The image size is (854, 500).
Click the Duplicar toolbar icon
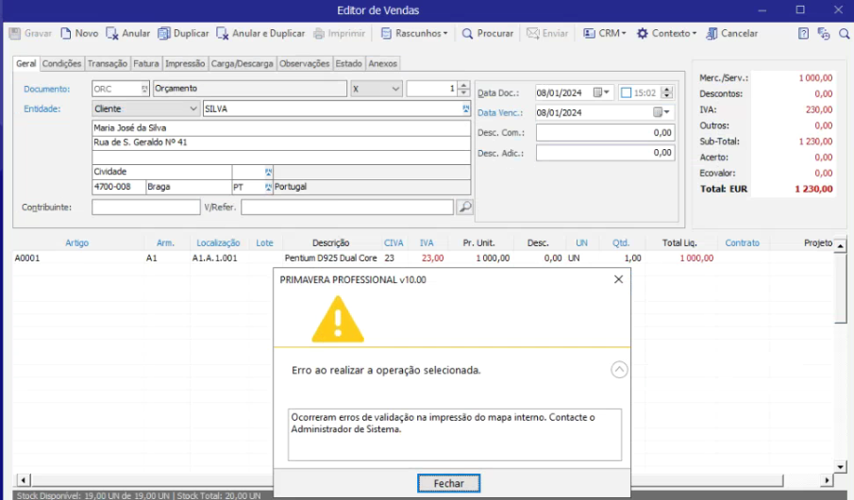(x=164, y=33)
